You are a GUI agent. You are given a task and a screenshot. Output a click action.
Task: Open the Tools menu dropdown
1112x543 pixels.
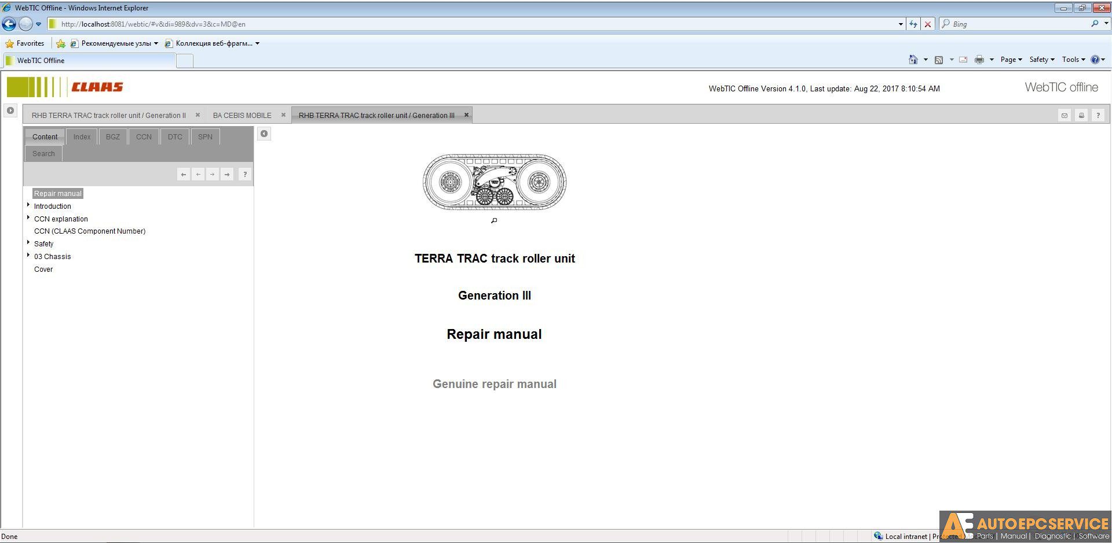point(1073,60)
